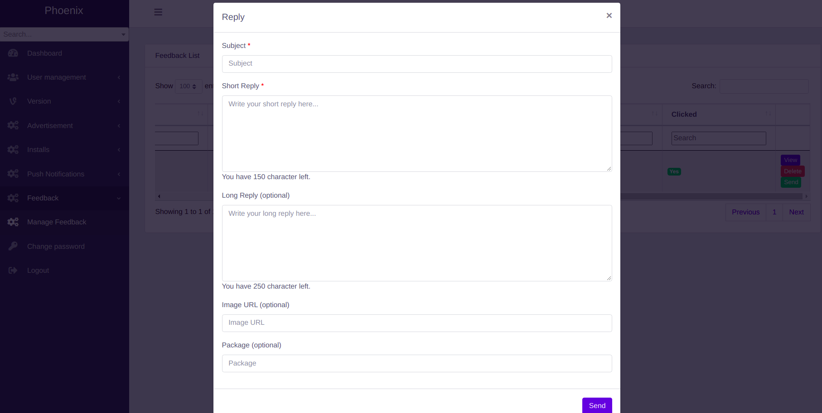Click the Advertisement gears icon
The height and width of the screenshot is (413, 822).
[13, 125]
